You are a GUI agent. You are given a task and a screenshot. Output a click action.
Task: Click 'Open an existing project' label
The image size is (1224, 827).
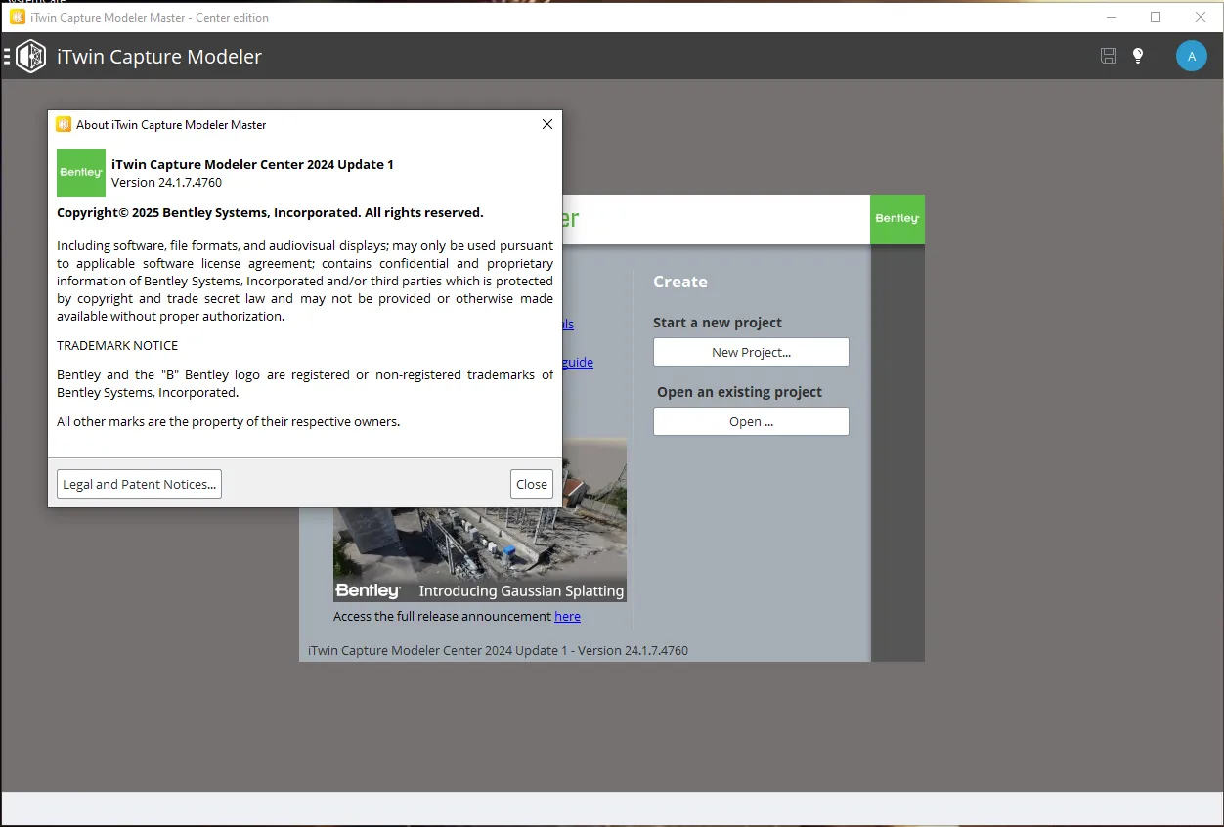[739, 392]
